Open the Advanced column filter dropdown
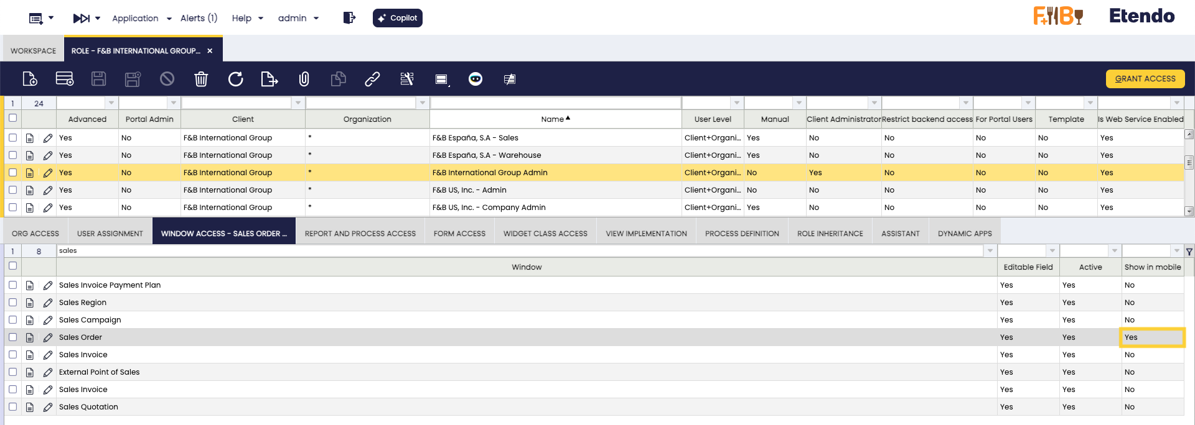Viewport: 1195px width, 425px height. coord(111,103)
